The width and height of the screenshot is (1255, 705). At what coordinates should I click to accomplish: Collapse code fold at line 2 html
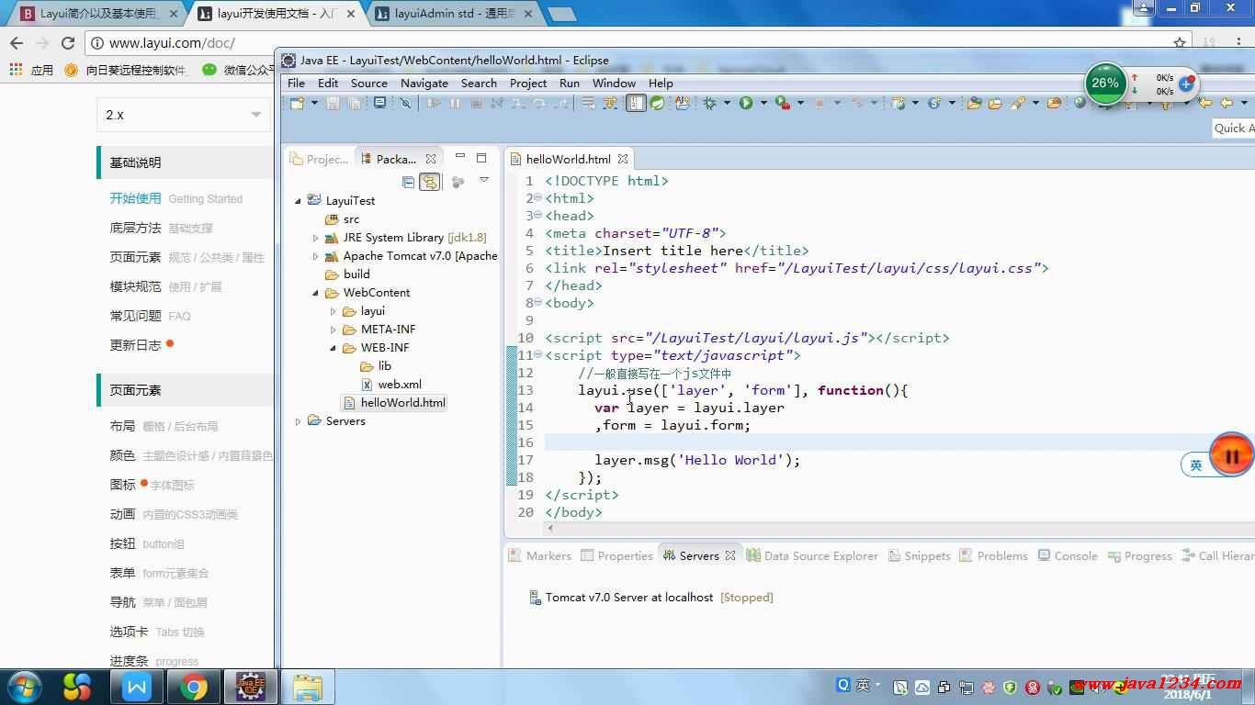(x=537, y=197)
